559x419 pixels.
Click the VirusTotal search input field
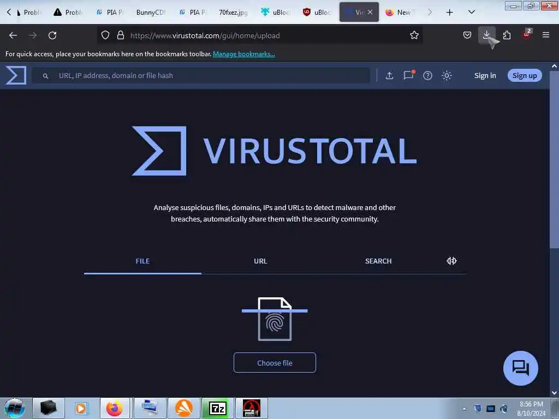[201, 75]
